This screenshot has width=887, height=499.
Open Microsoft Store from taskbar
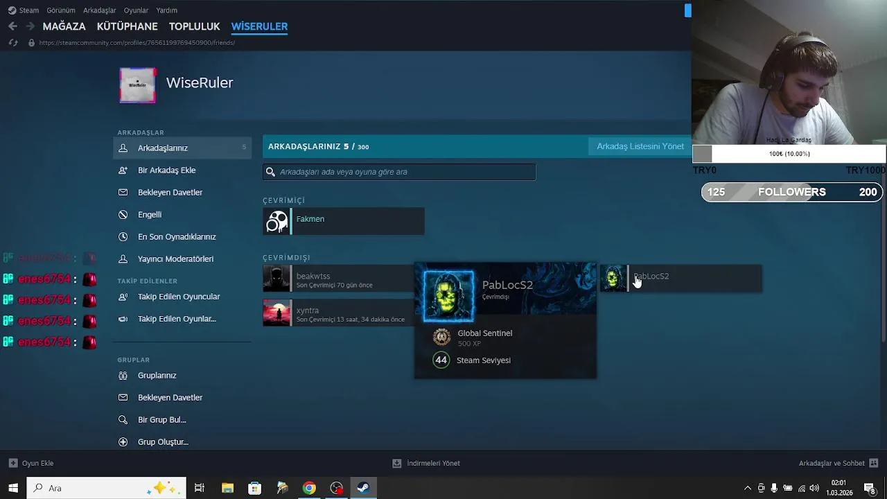[254, 488]
